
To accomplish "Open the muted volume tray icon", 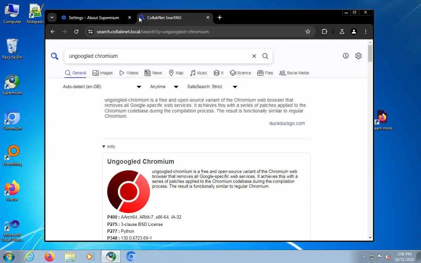I will (388, 257).
